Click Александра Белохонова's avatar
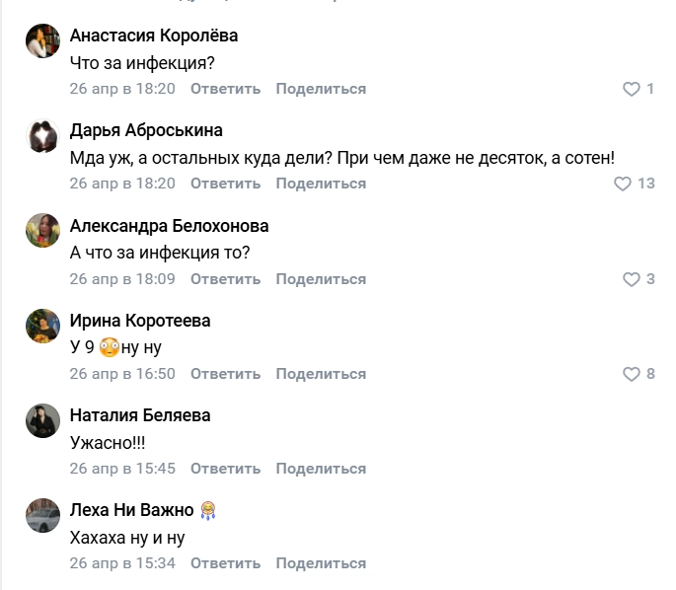The width and height of the screenshot is (676, 590). click(x=40, y=233)
